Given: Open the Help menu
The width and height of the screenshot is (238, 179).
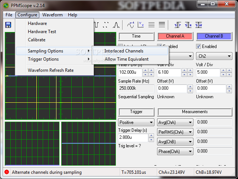Looking at the screenshot, I should coord(72,15).
